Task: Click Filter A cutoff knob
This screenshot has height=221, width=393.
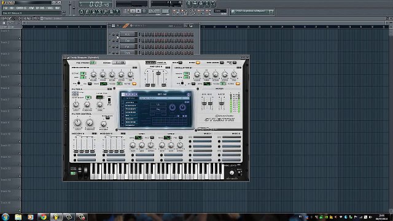Action: pyautogui.click(x=76, y=104)
